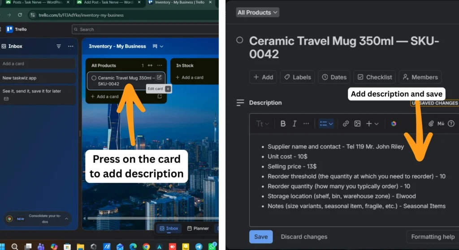Click the board horizontal scrollbar
This screenshot has height=250, width=459.
[x=152, y=218]
